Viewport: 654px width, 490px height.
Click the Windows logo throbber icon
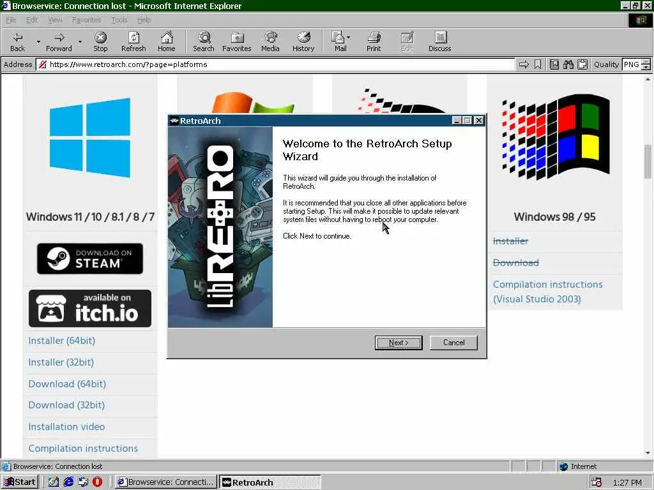(641, 20)
